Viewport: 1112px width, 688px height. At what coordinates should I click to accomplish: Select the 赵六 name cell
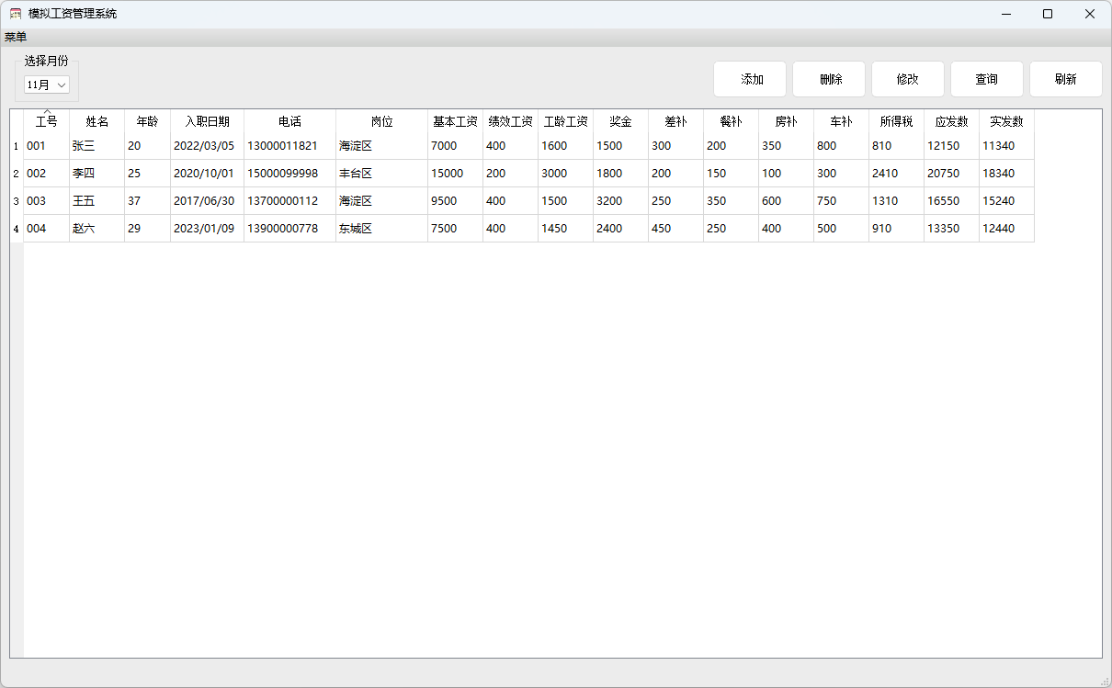click(97, 229)
